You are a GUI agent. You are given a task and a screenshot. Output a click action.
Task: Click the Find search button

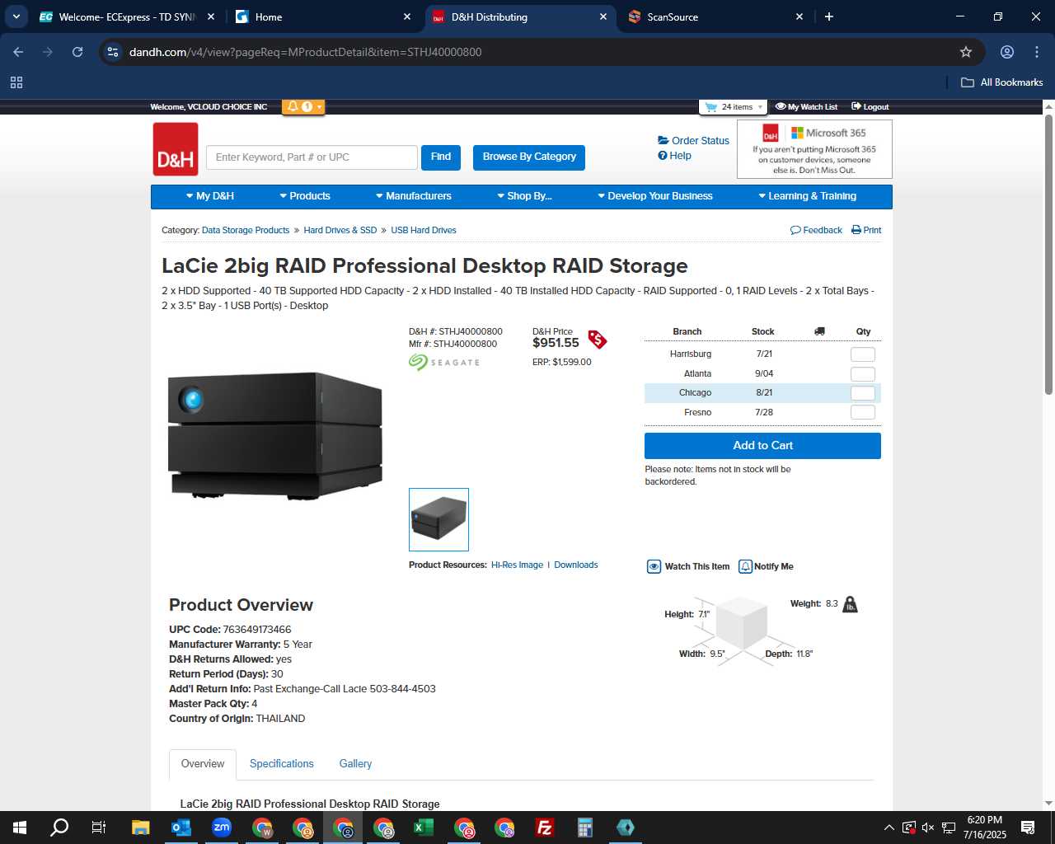click(x=441, y=157)
